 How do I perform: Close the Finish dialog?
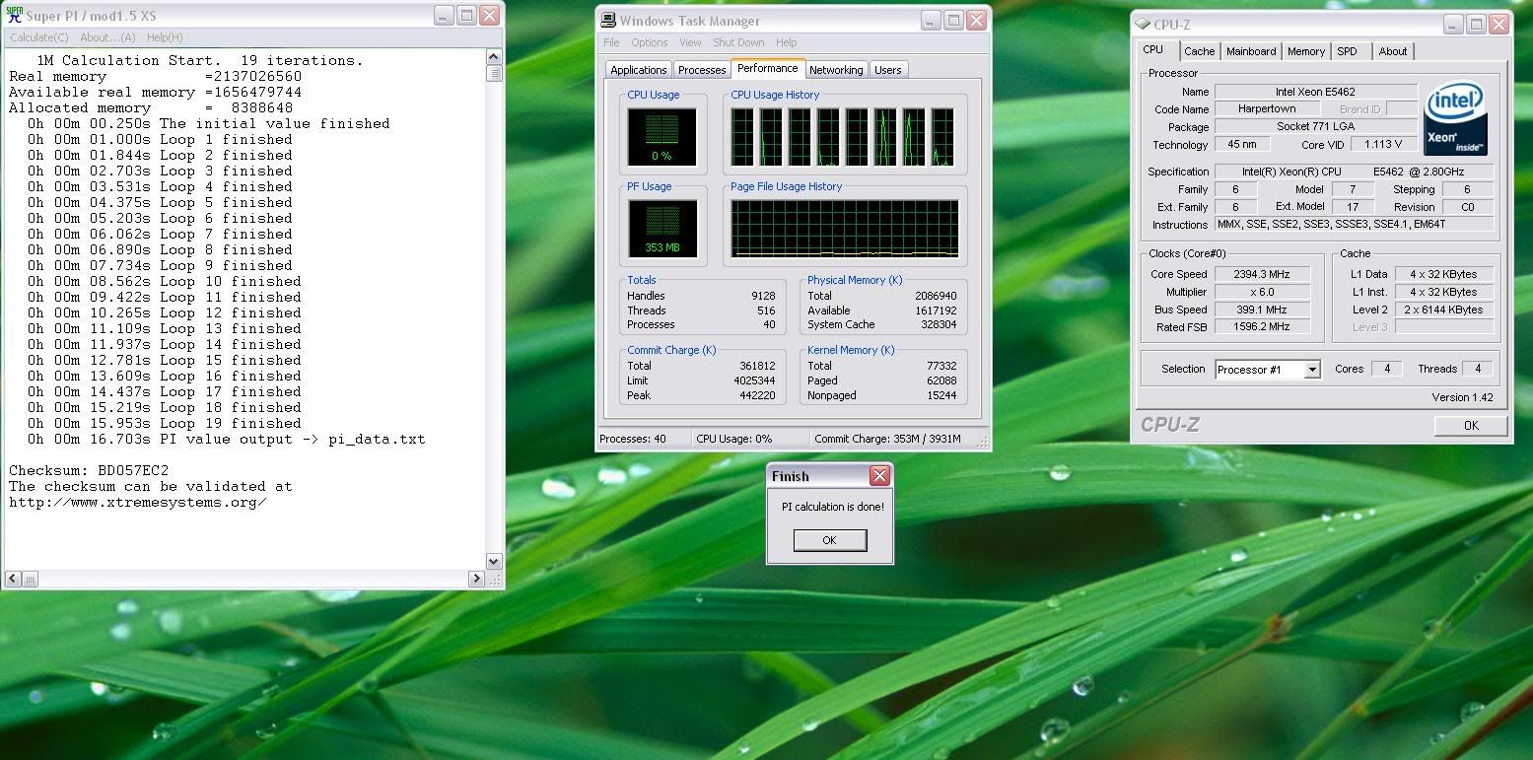[879, 476]
